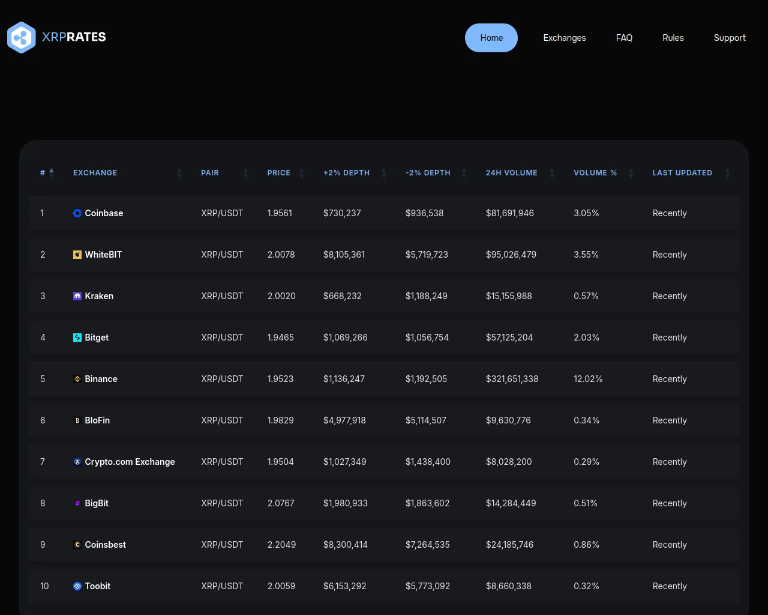The image size is (768, 615).
Task: Open the Support link in navigation
Action: point(729,38)
